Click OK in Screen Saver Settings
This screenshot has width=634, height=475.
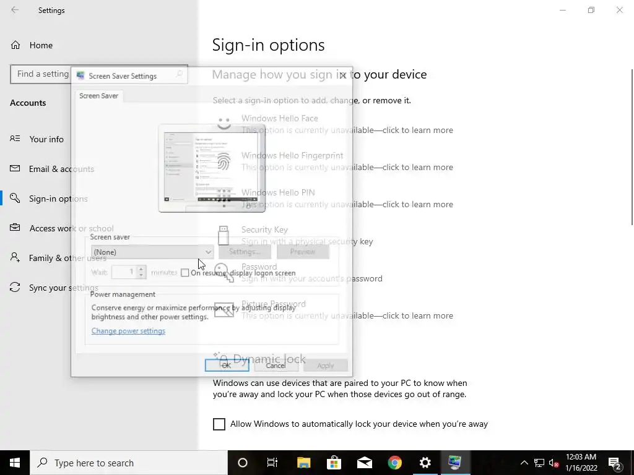pos(227,365)
